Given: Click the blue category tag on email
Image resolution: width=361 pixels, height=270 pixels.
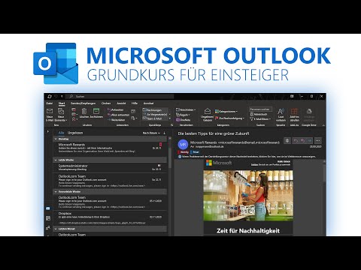Looking at the screenshot, I should coord(195,151).
